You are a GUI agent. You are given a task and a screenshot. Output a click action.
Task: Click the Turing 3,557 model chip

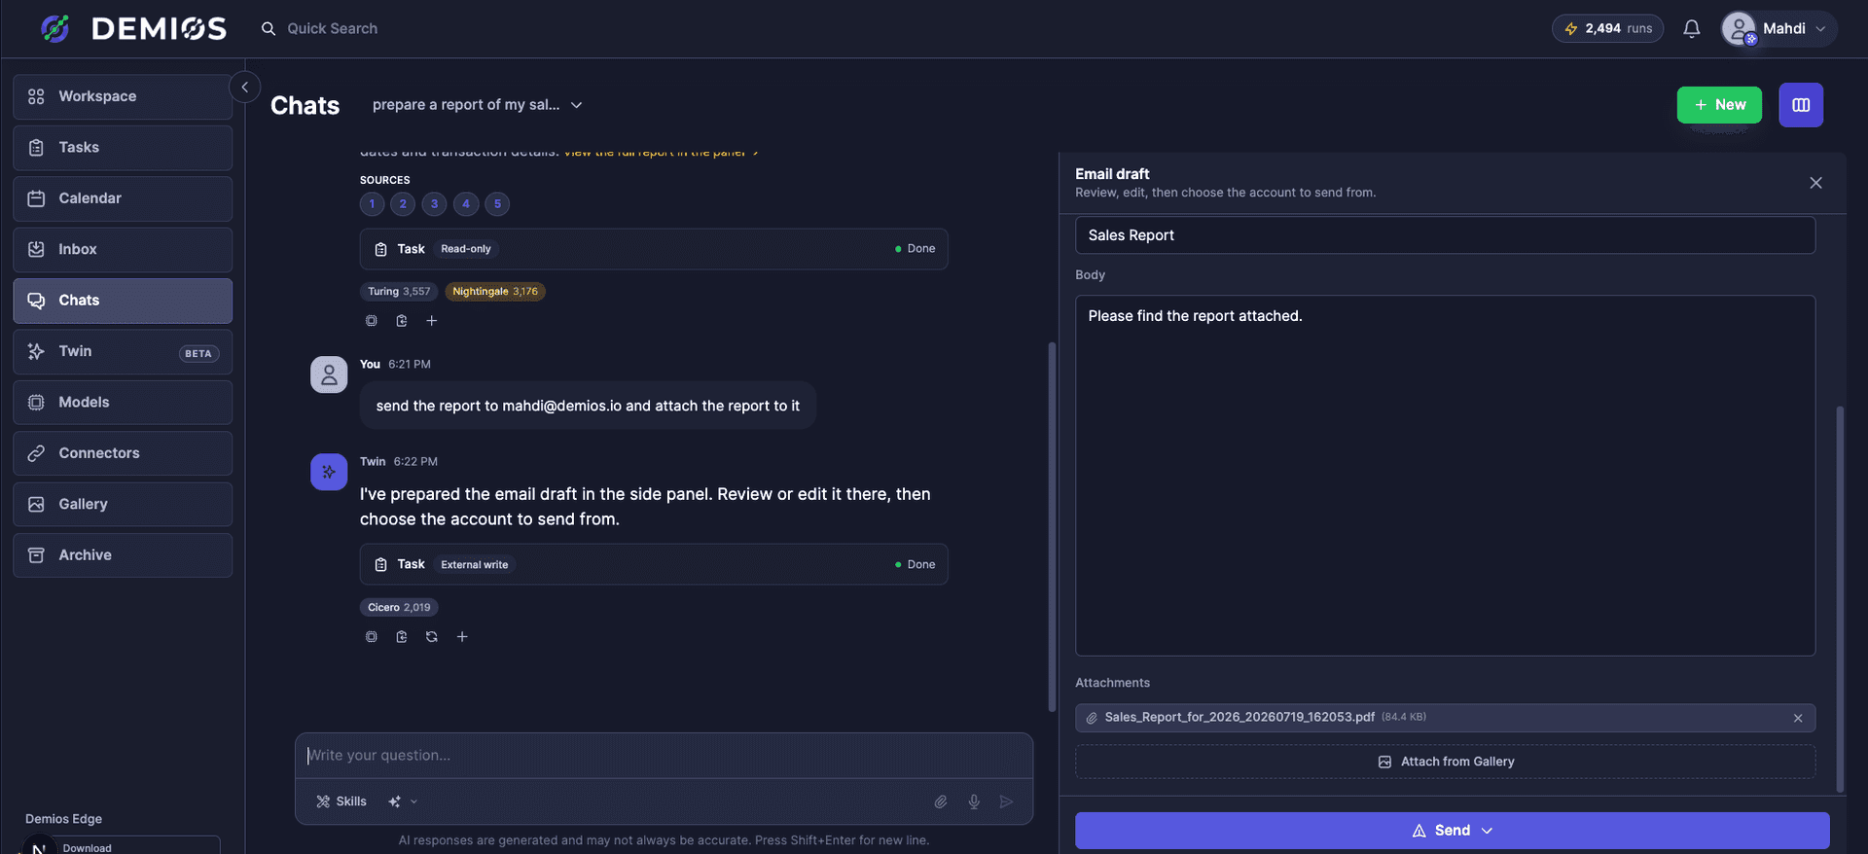coord(399,291)
